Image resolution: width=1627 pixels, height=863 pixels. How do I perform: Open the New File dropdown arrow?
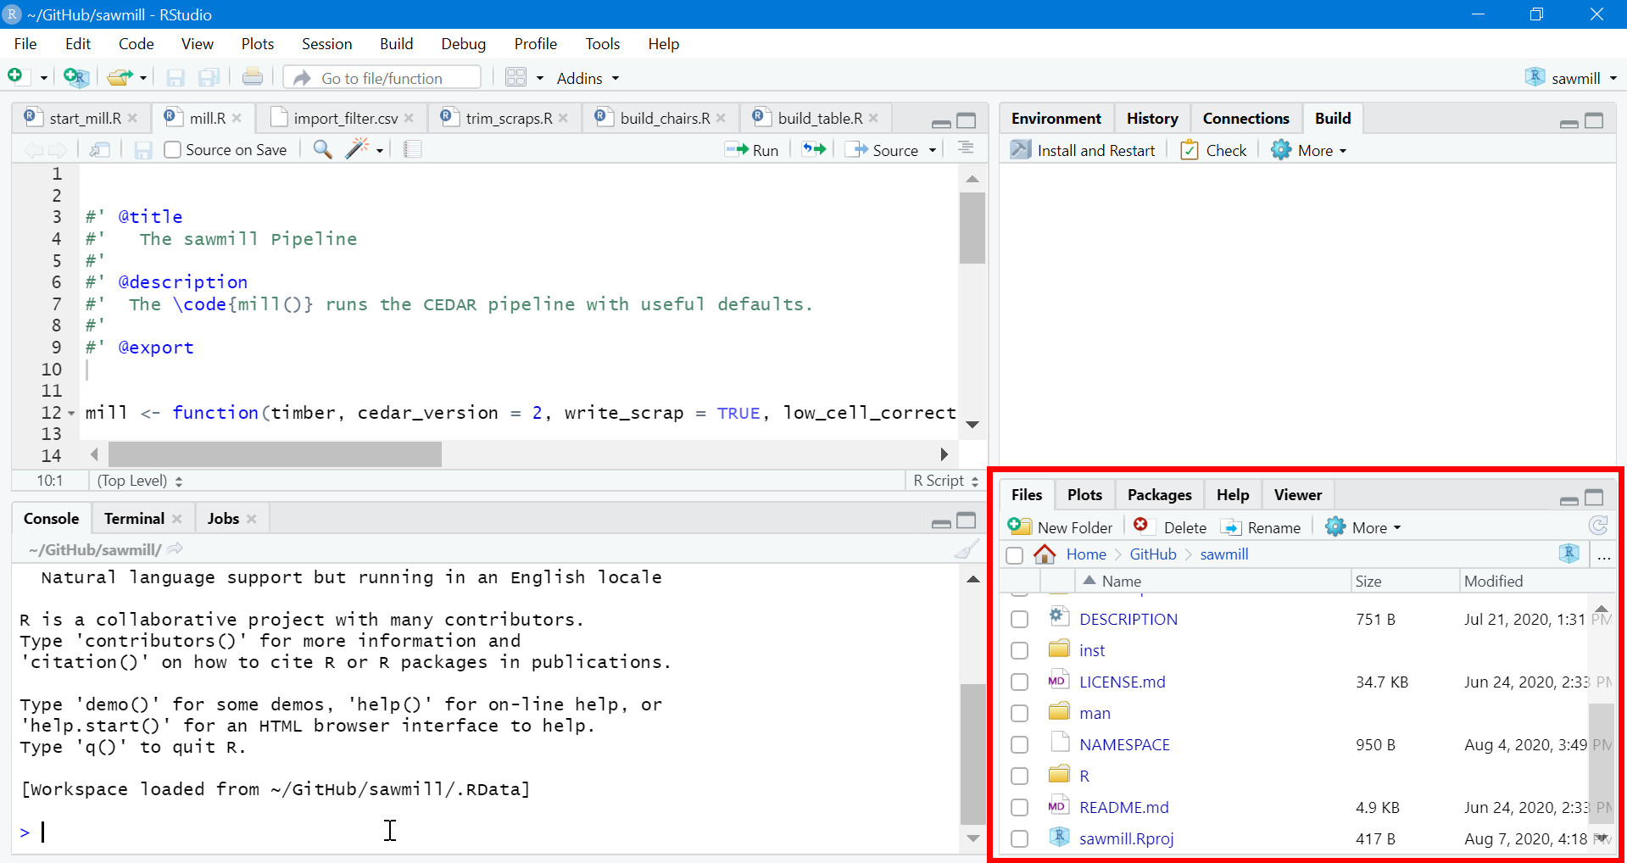pyautogui.click(x=44, y=78)
